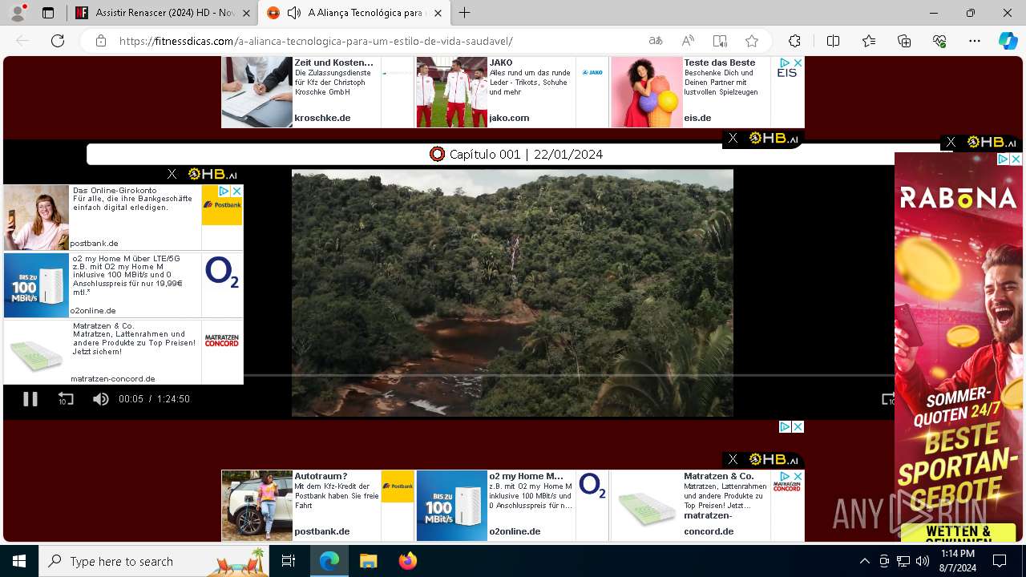This screenshot has height=577, width=1026.
Task: Close HB.ai banner above bottom ads
Action: (x=733, y=459)
